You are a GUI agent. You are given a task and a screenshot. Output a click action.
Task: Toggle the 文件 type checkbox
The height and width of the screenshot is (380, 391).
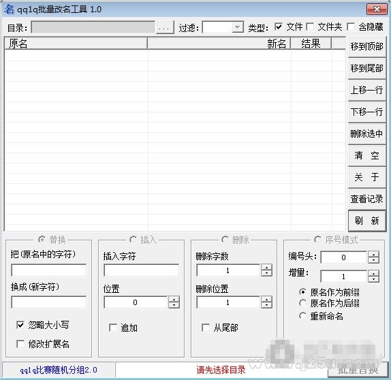[x=279, y=27]
